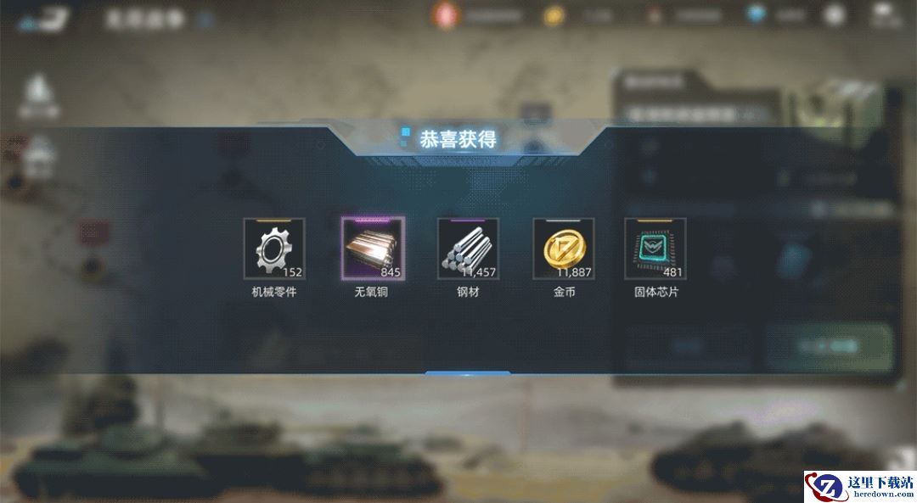Select the 机械零件 gear reward icon
Viewport: 917px width, 503px height.
click(x=274, y=249)
